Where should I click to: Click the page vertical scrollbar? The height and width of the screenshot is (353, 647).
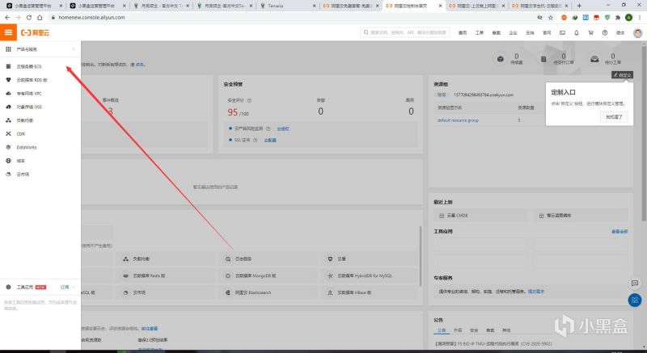(x=645, y=132)
